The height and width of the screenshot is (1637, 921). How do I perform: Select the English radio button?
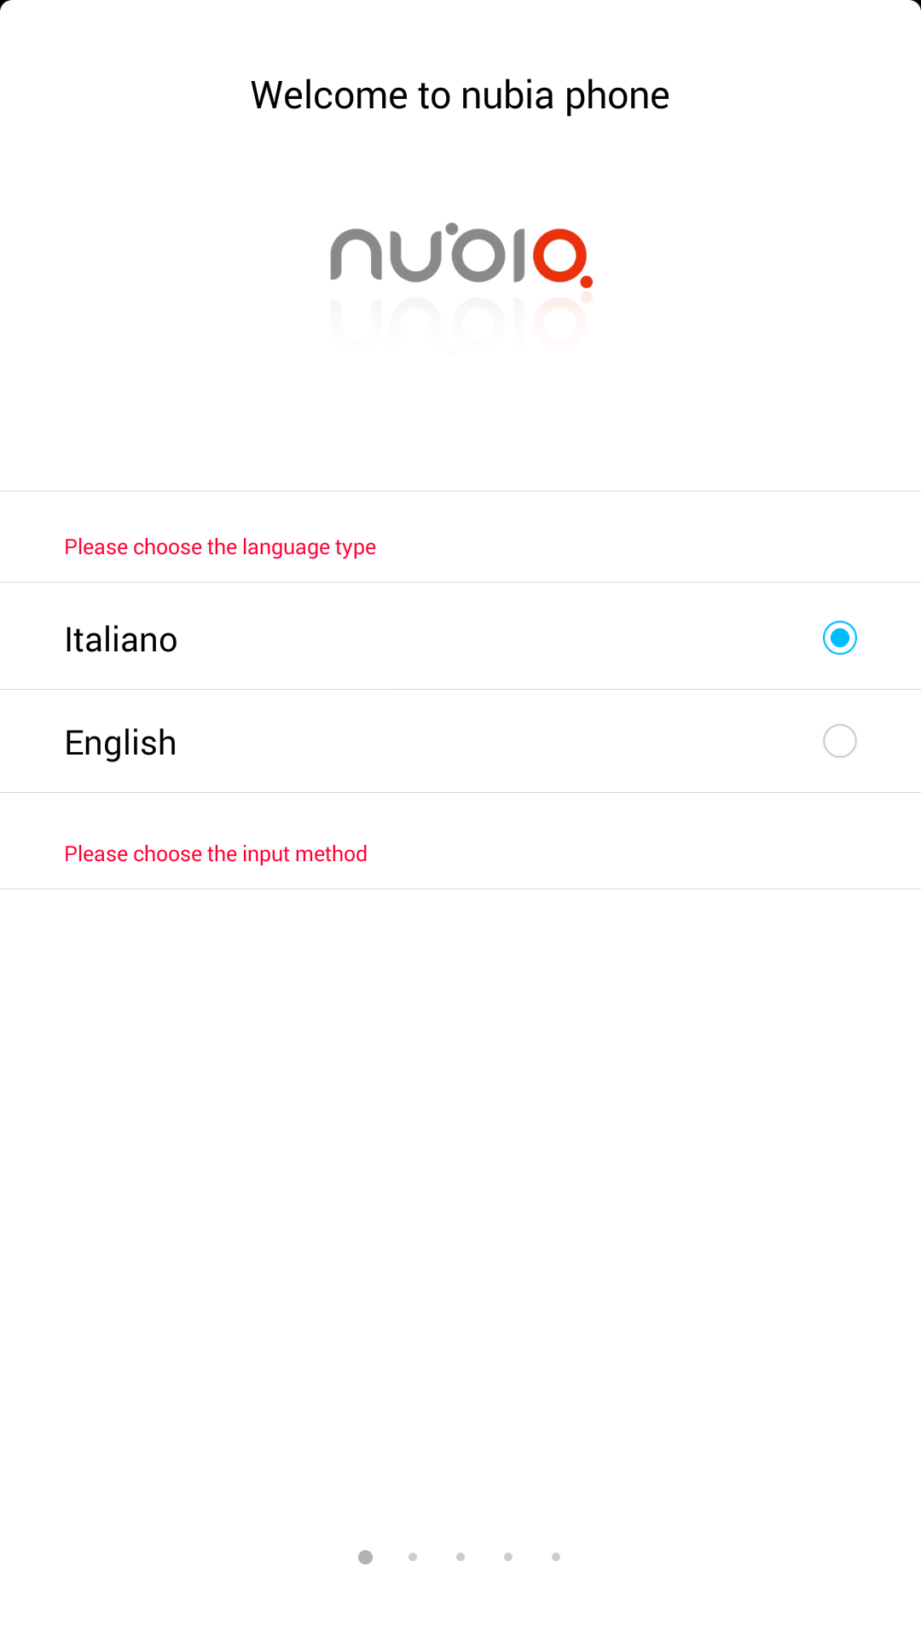coord(840,741)
